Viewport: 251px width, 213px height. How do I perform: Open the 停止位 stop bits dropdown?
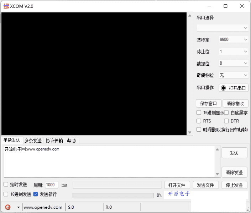coord(234,51)
